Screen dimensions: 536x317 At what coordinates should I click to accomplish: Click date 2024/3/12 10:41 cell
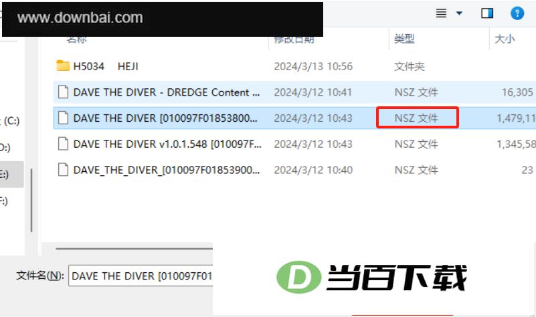pyautogui.click(x=312, y=92)
